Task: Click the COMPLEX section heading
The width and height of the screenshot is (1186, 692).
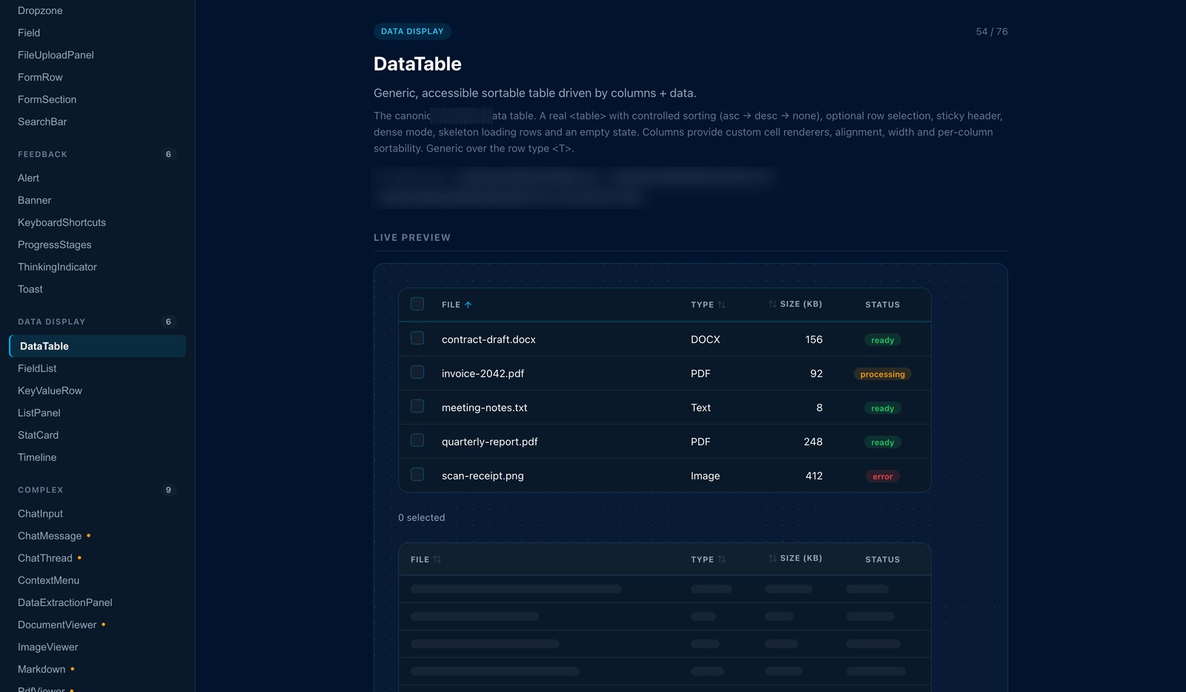Action: (x=41, y=490)
